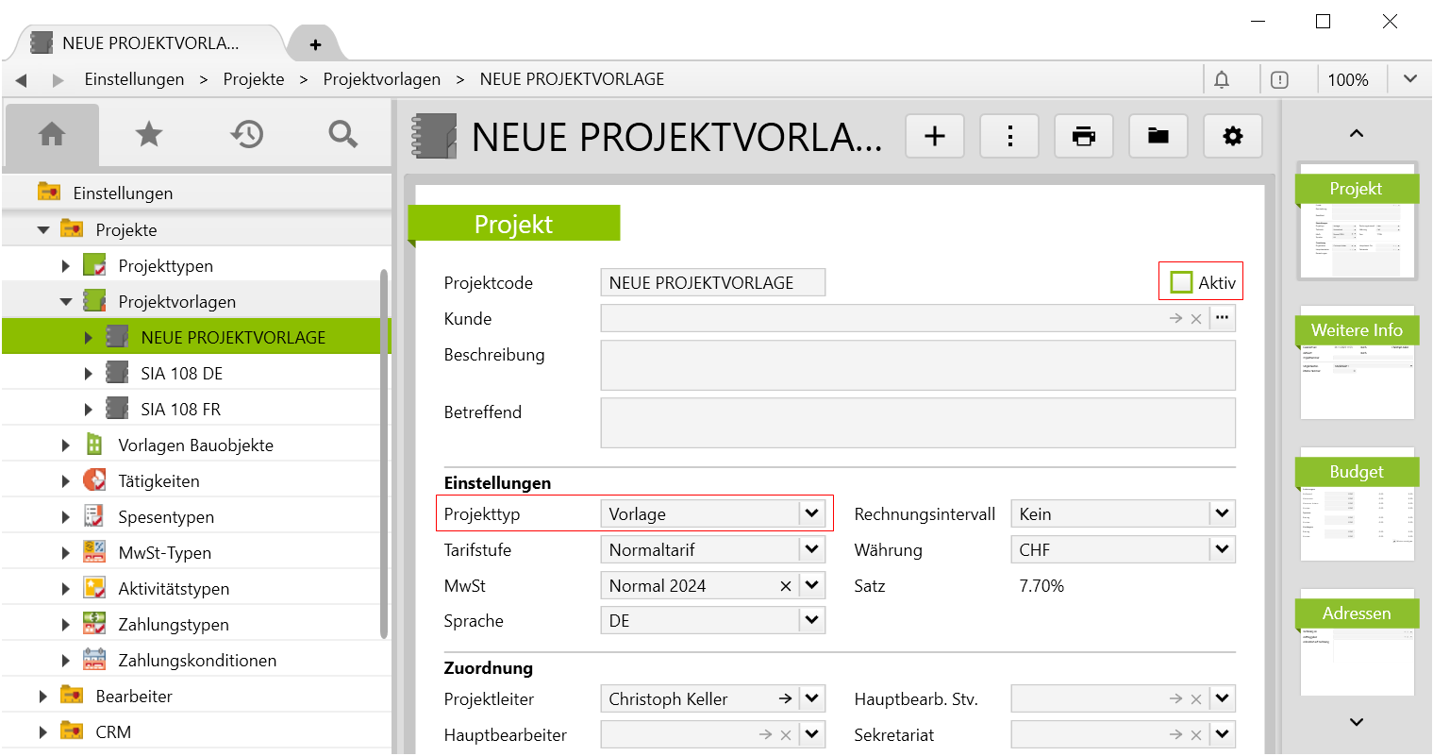Click the plus button to add new

coord(934,137)
